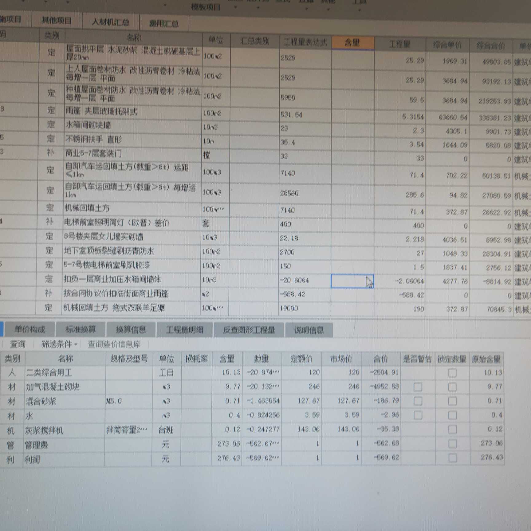Toggle 是否暂估 checkbox for 混合砂浆

coord(418,401)
